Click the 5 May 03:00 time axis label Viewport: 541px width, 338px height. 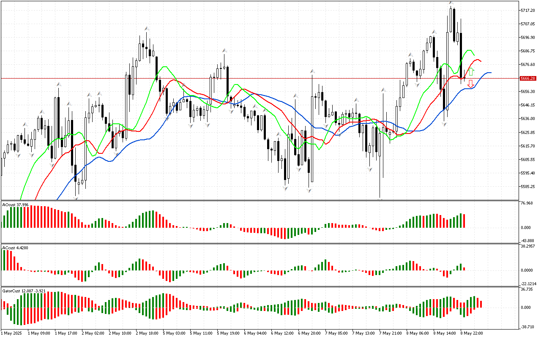175,333
